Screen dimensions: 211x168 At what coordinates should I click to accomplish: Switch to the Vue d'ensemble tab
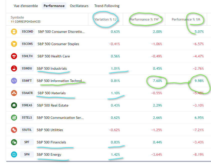pos(25,6)
